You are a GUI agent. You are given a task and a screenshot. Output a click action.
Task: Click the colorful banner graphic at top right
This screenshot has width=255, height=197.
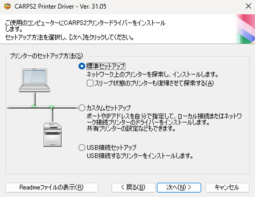tap(245, 29)
